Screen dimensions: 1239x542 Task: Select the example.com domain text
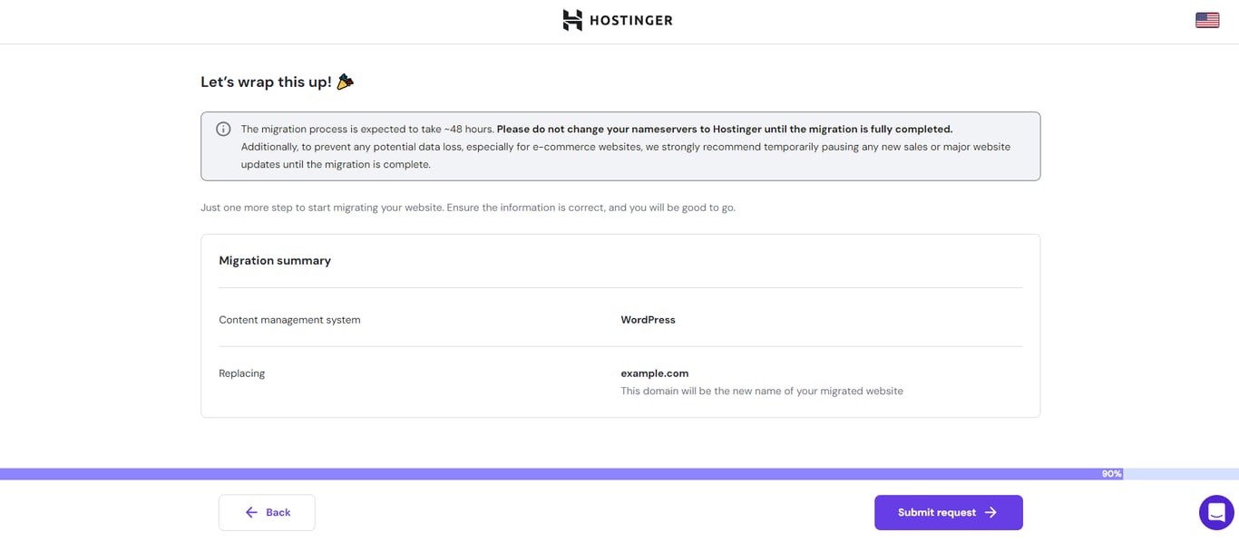point(655,373)
